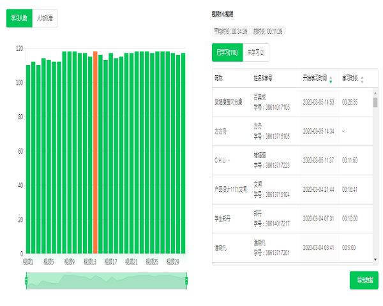Viewport: 383px width, 306px height.
Task: Click the table vertical scrollbar thumb
Action: pyautogui.click(x=375, y=102)
